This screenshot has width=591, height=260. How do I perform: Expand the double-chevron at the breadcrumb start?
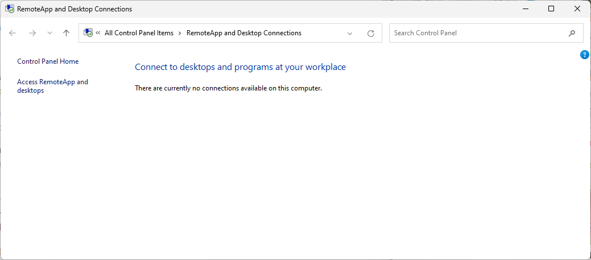click(x=98, y=33)
